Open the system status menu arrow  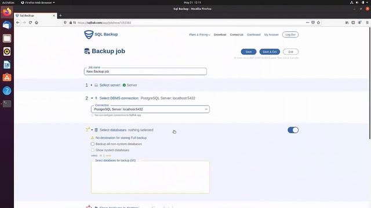[x=367, y=2]
